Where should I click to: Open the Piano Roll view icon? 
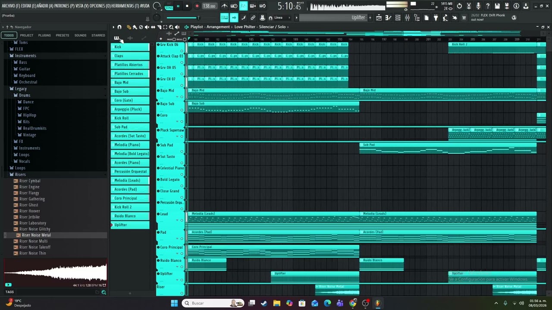coord(388,18)
